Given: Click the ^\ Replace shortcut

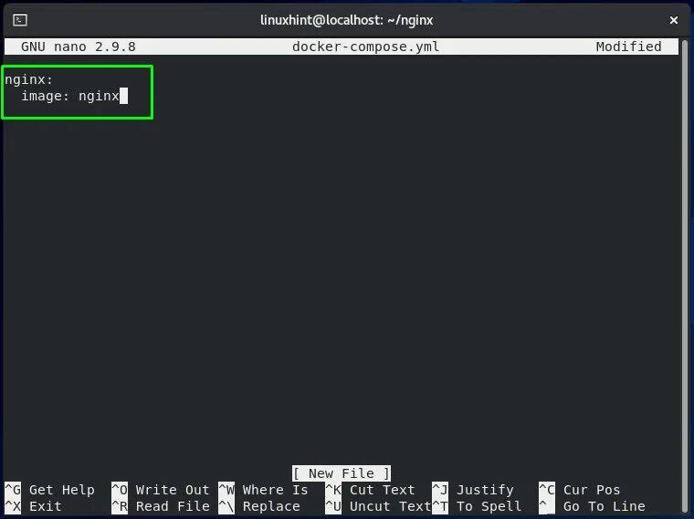Looking at the screenshot, I should [259, 506].
